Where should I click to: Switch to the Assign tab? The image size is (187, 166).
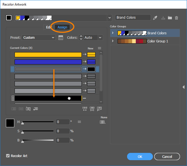point(62,27)
